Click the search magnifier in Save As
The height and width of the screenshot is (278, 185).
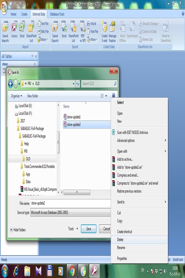[115, 83]
